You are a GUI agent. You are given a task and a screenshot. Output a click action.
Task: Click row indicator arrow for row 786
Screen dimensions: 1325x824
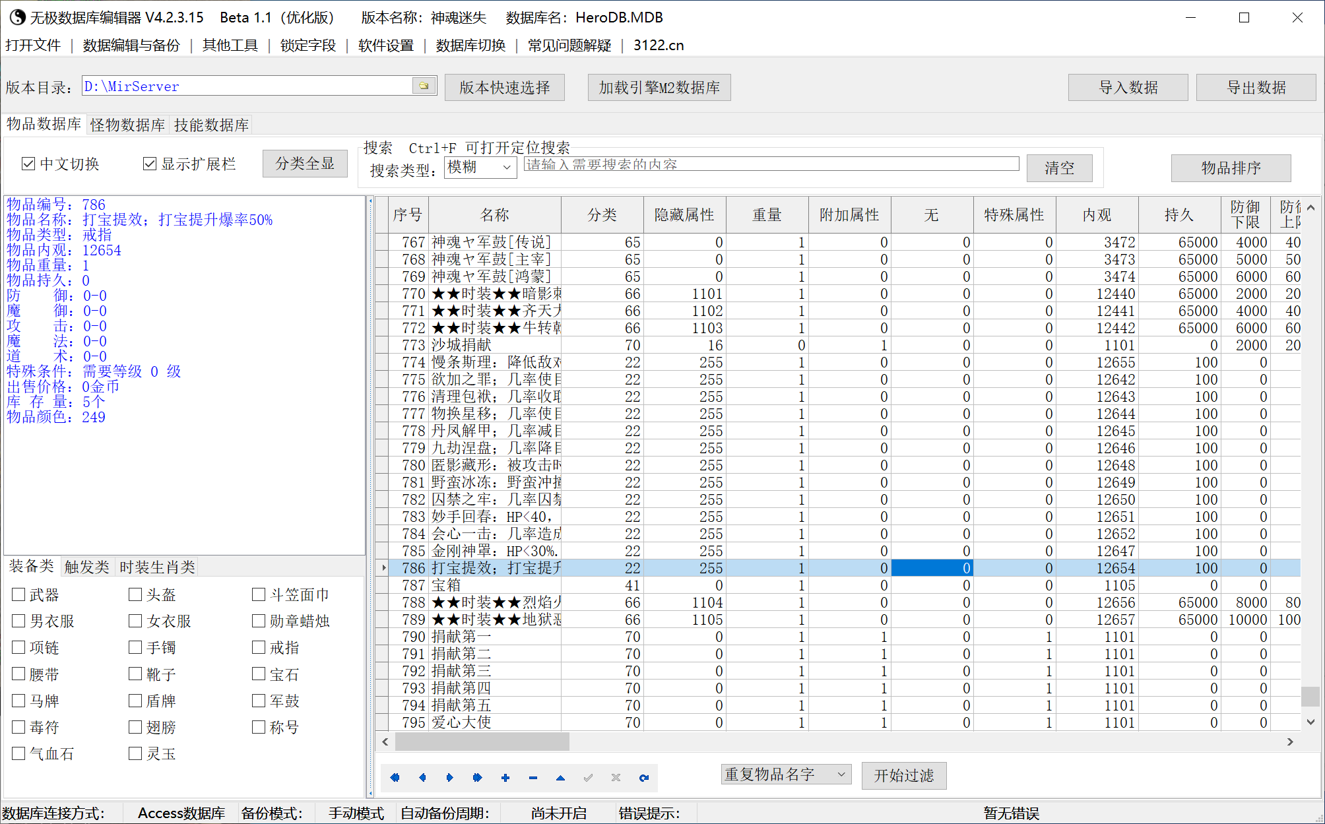(x=383, y=567)
